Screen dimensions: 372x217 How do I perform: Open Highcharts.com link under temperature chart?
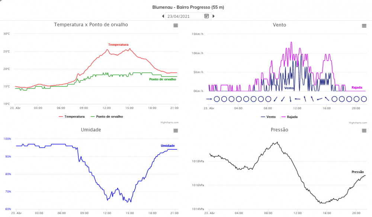pyautogui.click(x=169, y=123)
